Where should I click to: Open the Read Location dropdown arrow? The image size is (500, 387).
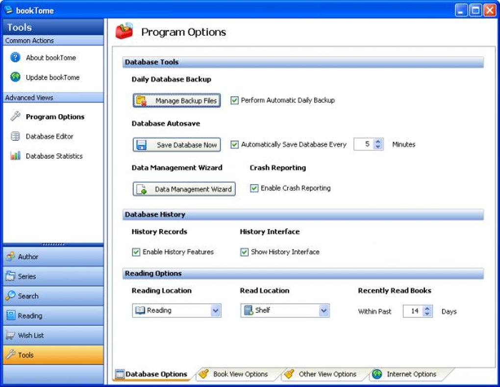click(x=324, y=310)
